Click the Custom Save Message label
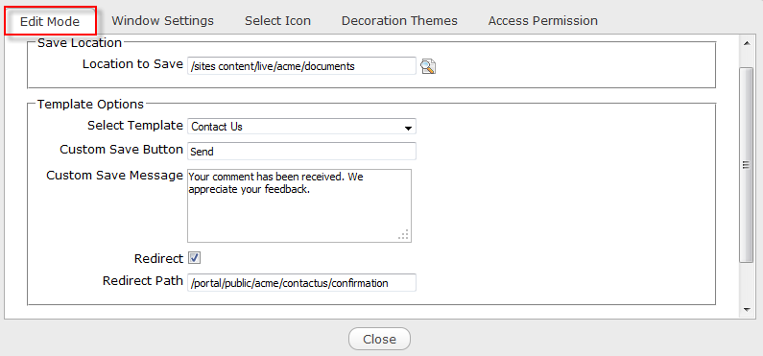 tap(114, 175)
